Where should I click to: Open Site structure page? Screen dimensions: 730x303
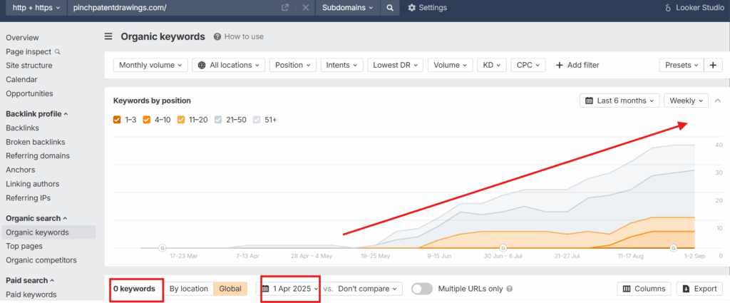pyautogui.click(x=29, y=66)
